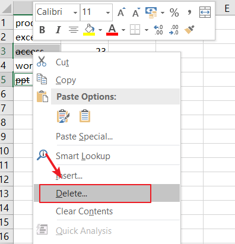The width and height of the screenshot is (235, 244).
Task: Click Merge and Center icon
Action: pyautogui.click(x=205, y=12)
